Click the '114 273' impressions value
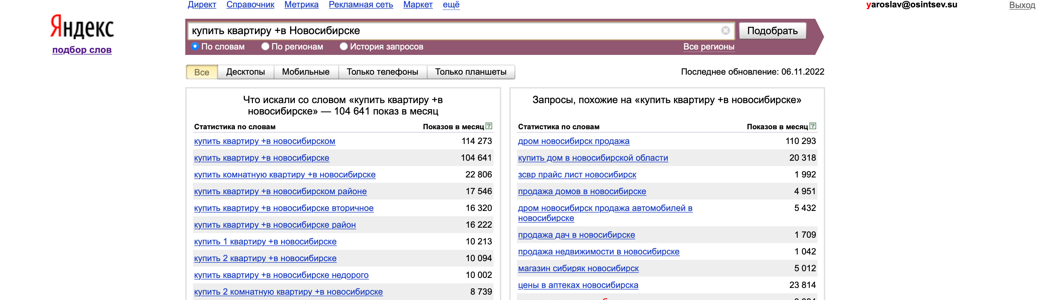Screen dimensions: 1048x300 (476, 141)
